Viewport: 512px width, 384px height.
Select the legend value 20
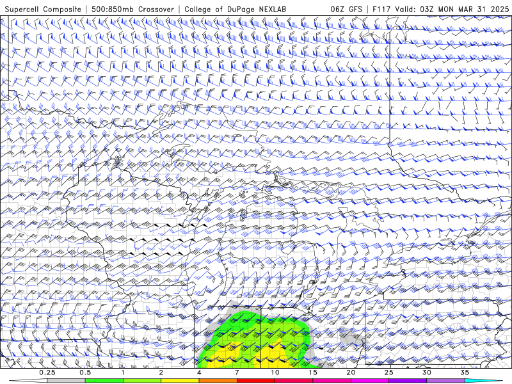pos(351,372)
